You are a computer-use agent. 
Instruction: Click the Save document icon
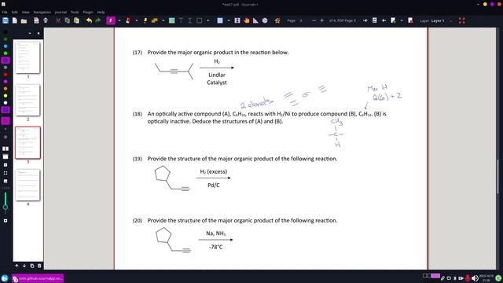click(x=6, y=20)
